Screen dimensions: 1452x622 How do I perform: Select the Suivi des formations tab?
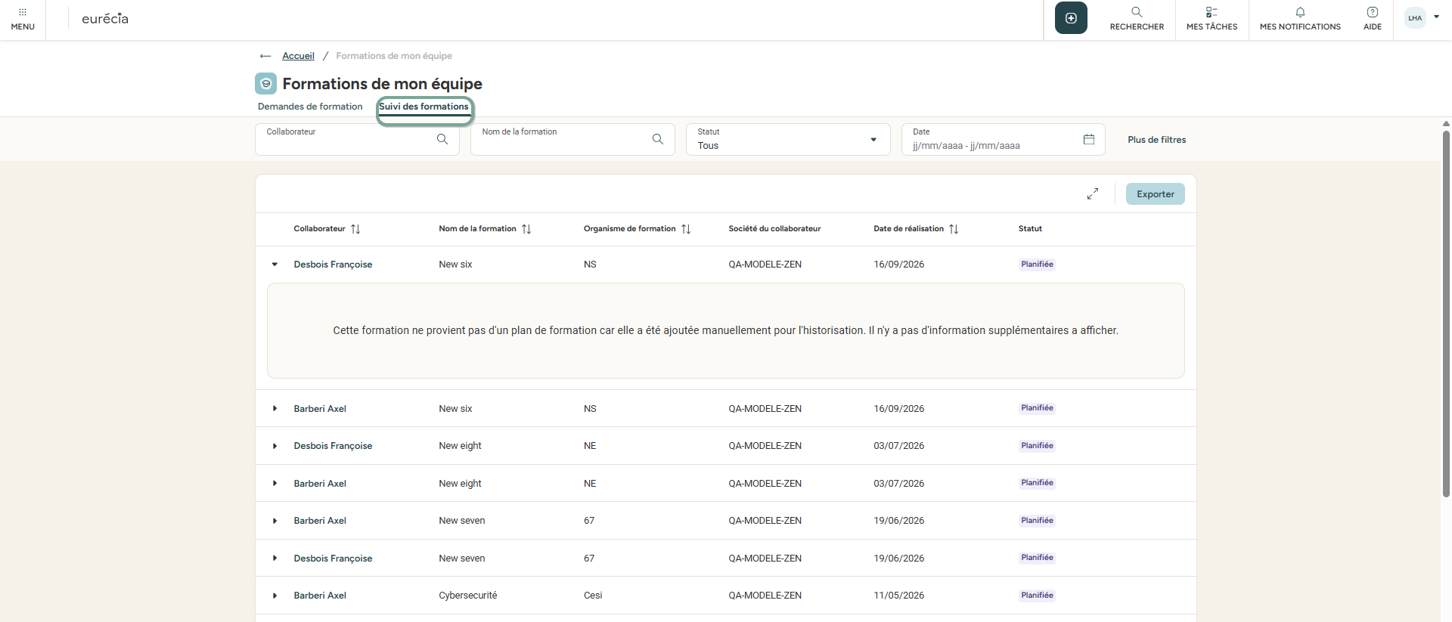click(423, 107)
